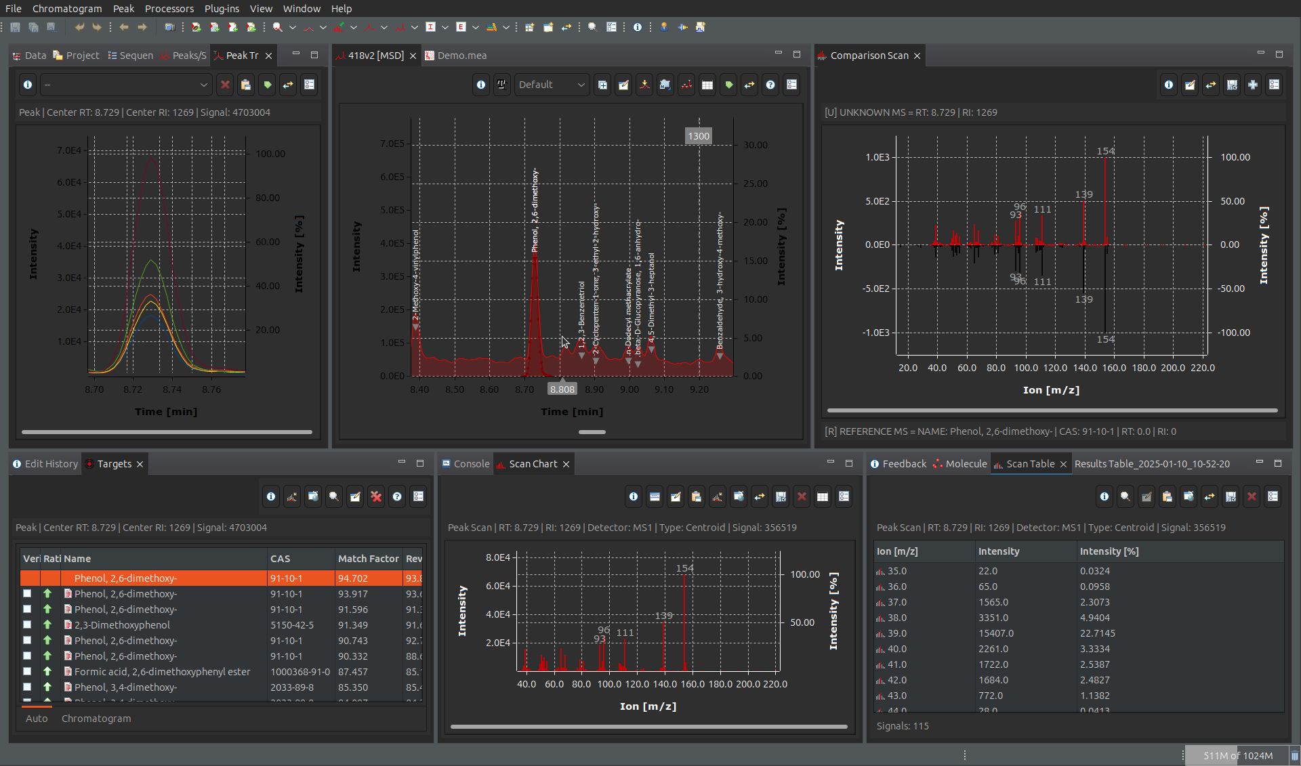Switch to the Console tab
This screenshot has width=1301, height=766.
466,464
